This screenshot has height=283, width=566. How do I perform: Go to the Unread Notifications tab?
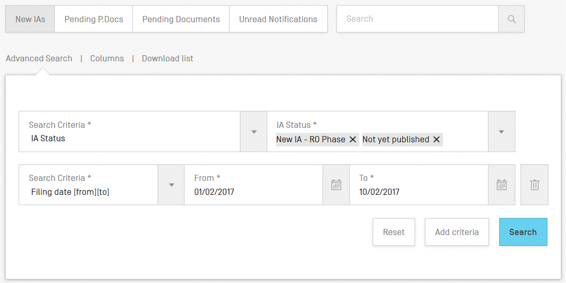tap(278, 19)
